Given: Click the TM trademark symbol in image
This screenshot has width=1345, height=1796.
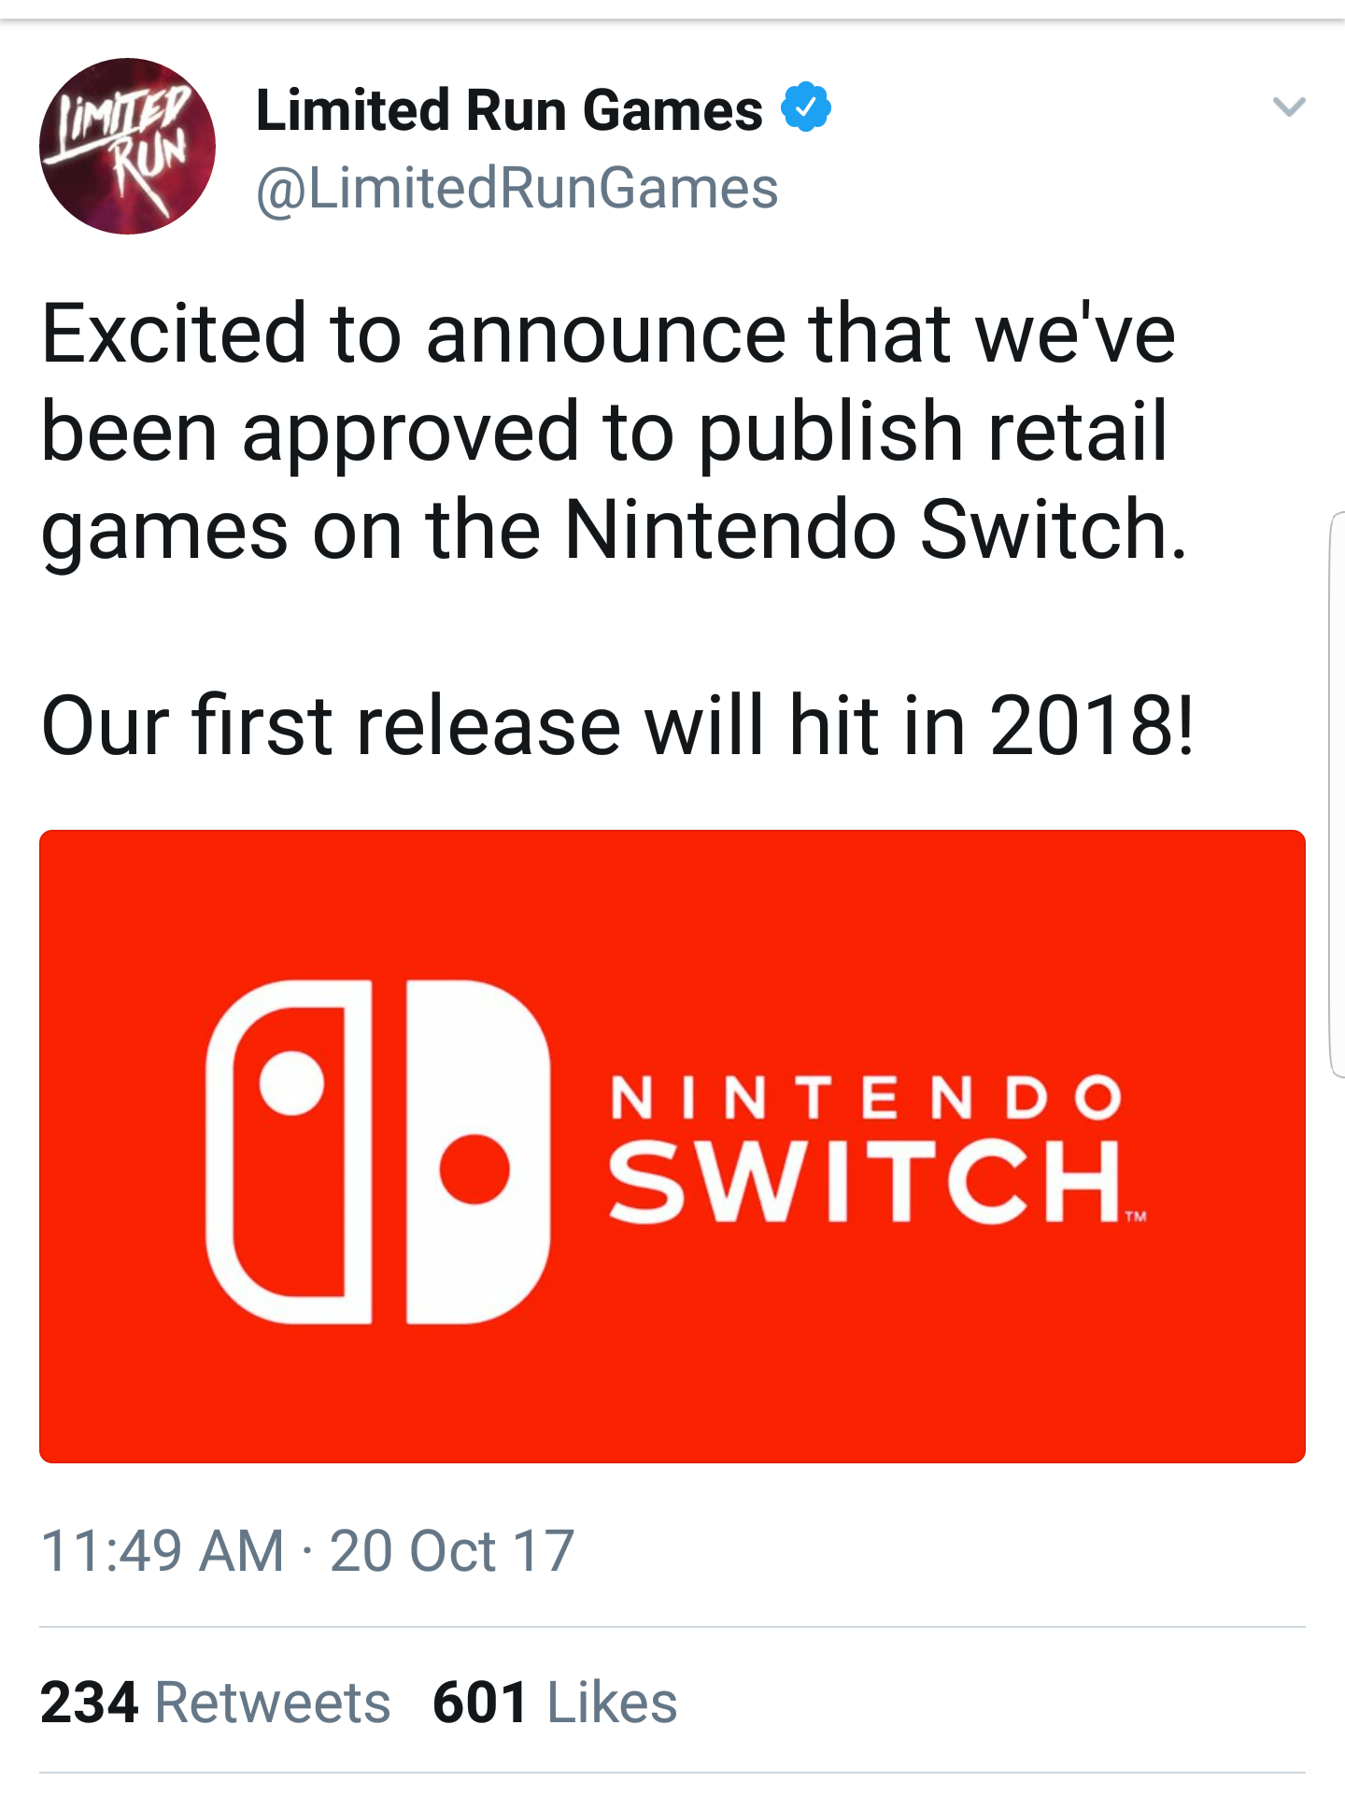Looking at the screenshot, I should tap(1135, 1217).
